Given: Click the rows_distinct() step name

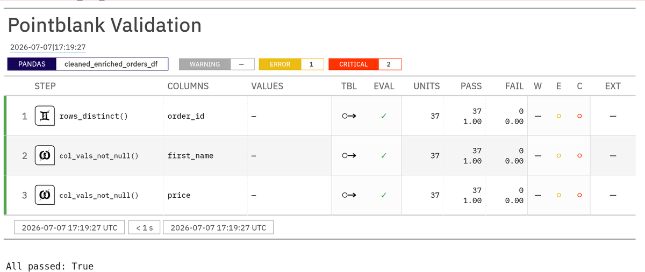Looking at the screenshot, I should pyautogui.click(x=94, y=116).
